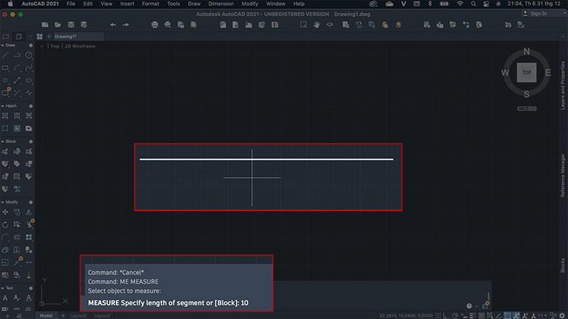Viewport: 568px width, 319px height.
Task: Click the Hatch pattern tool icon
Action: pos(6,116)
